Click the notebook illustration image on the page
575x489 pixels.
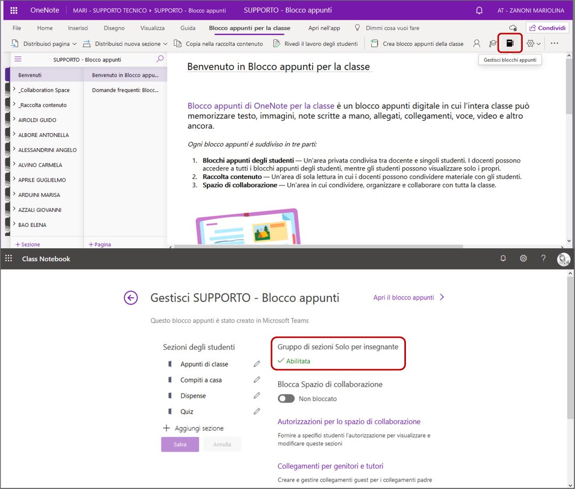pyautogui.click(x=248, y=226)
